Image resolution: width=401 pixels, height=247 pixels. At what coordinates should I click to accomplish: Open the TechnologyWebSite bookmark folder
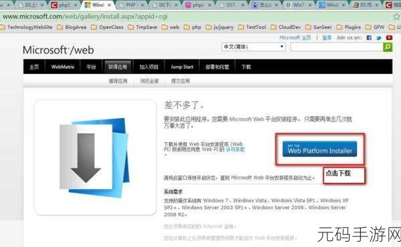click(x=26, y=27)
